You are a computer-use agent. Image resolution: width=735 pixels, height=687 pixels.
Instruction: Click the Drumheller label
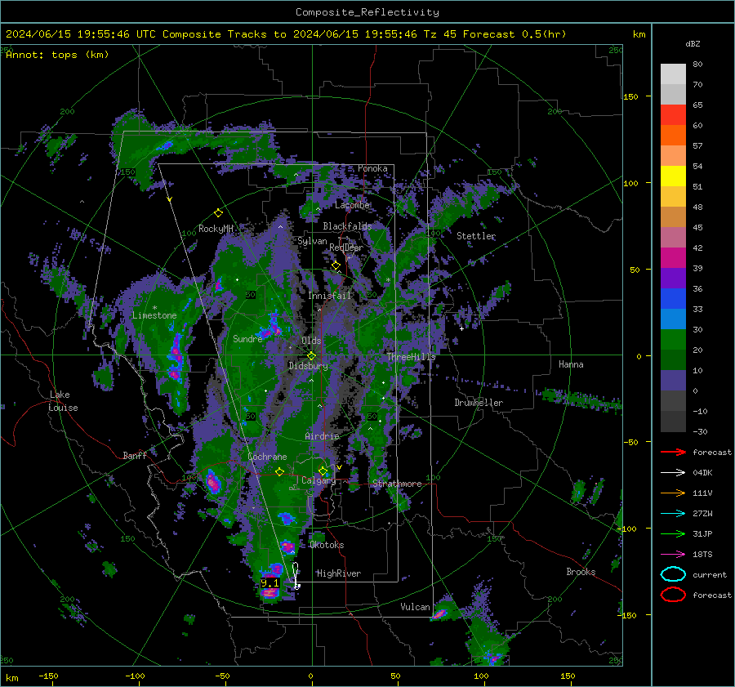pyautogui.click(x=479, y=403)
